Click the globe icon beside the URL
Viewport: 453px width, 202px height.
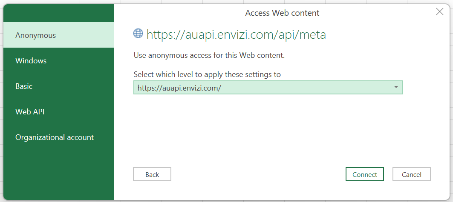coord(138,33)
